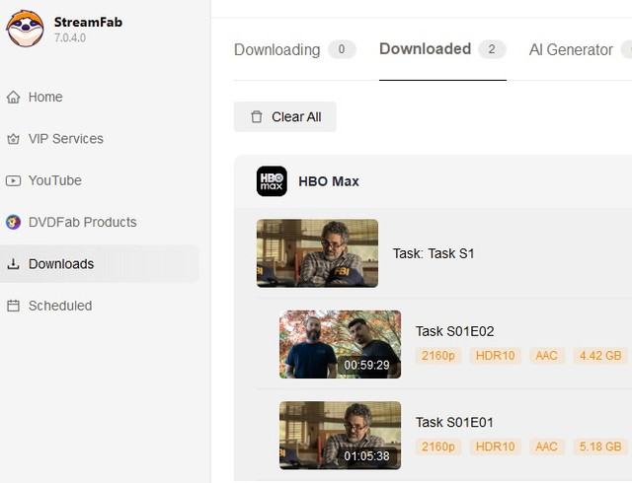
Task: Click the HBO Max logo icon
Action: [x=273, y=181]
